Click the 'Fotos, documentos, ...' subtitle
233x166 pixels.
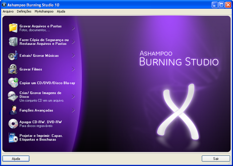35,30
